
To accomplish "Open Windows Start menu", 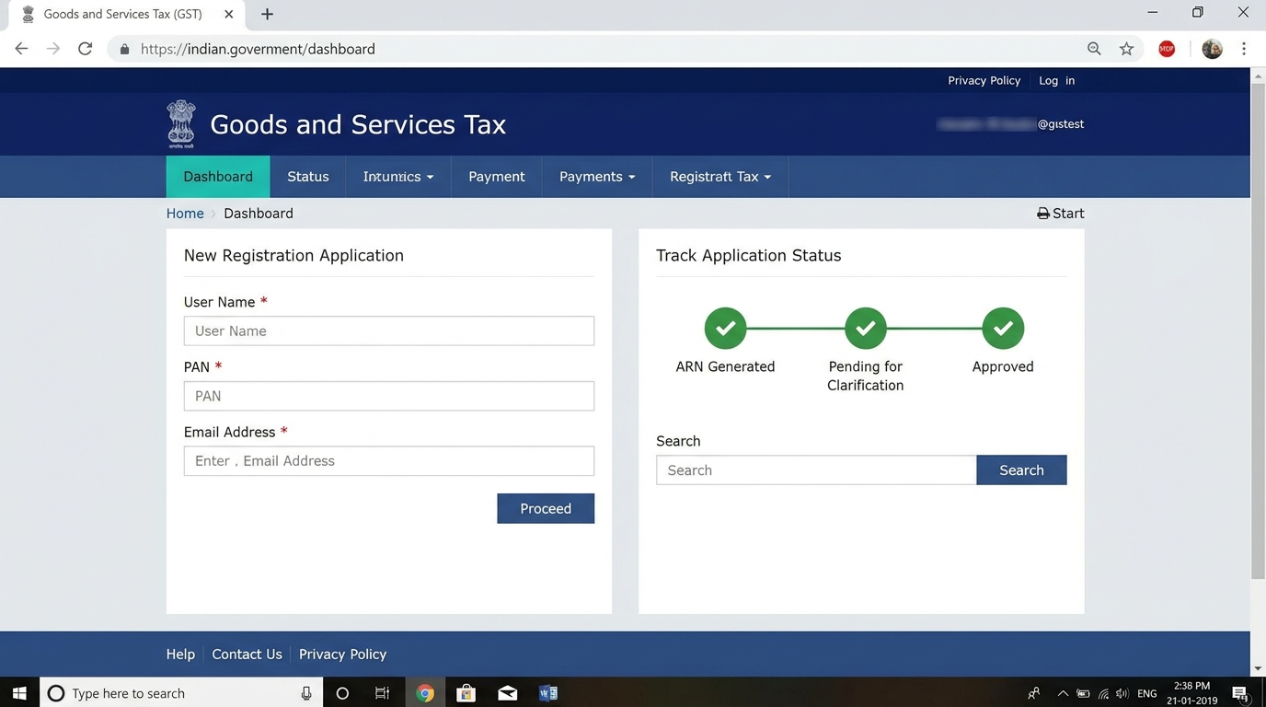I will click(19, 693).
